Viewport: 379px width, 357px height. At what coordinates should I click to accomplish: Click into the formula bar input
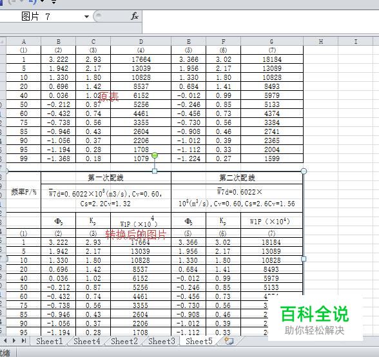pyautogui.click(x=260, y=22)
